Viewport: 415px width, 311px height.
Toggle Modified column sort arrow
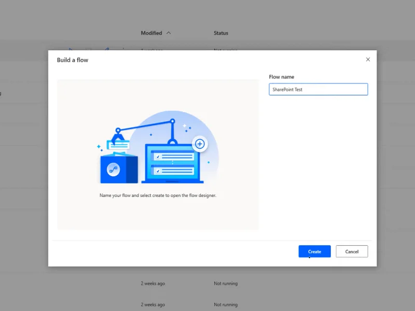[x=169, y=33]
